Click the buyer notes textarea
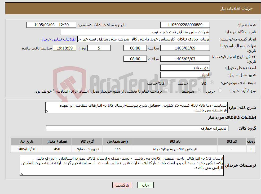The width and height of the screenshot is (261, 194). tap(122, 165)
